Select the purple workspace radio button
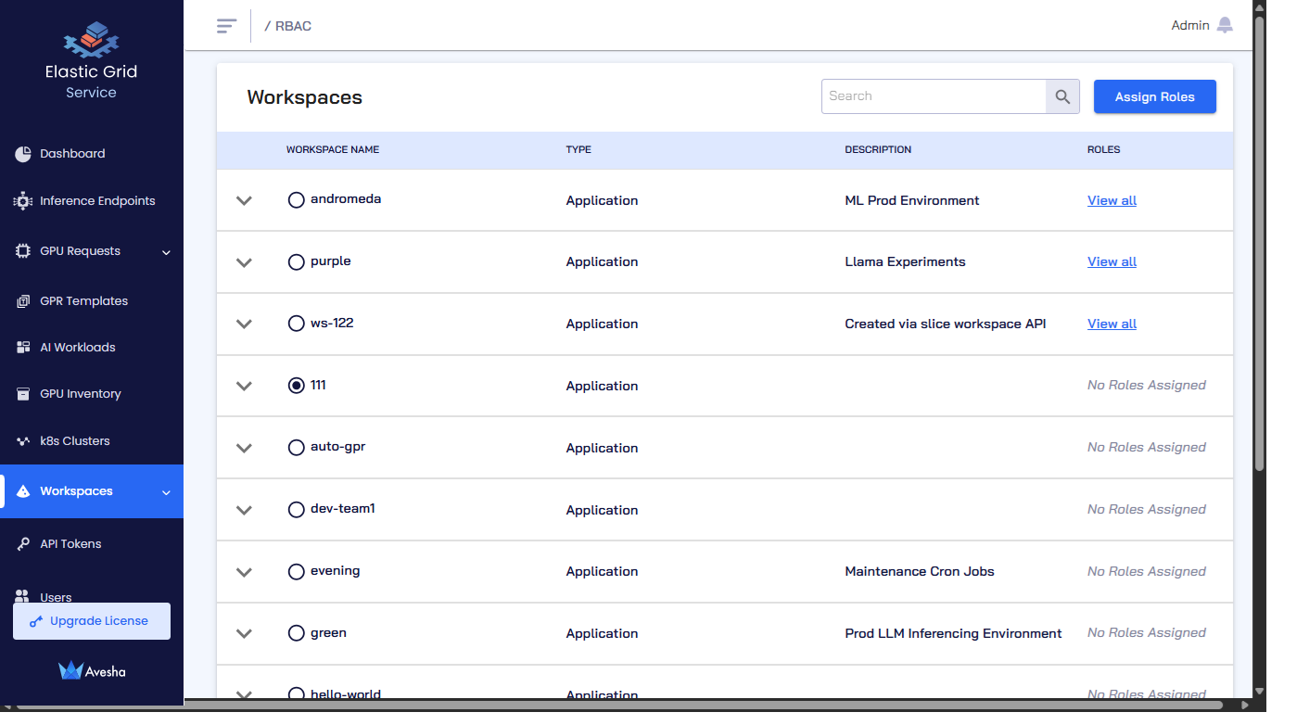The image size is (1296, 725). tap(296, 262)
